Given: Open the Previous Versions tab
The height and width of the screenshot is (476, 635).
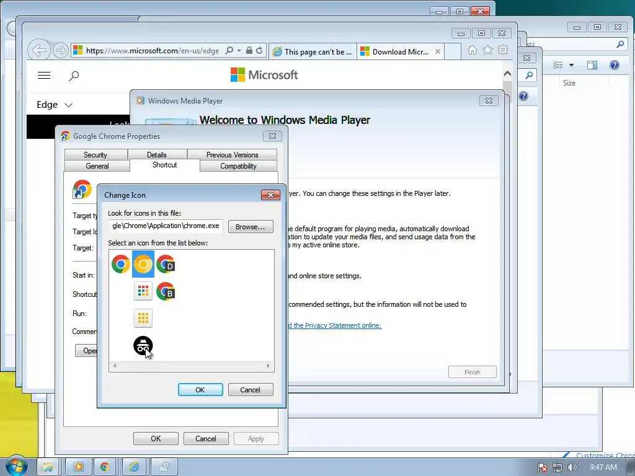Looking at the screenshot, I should pos(232,154).
